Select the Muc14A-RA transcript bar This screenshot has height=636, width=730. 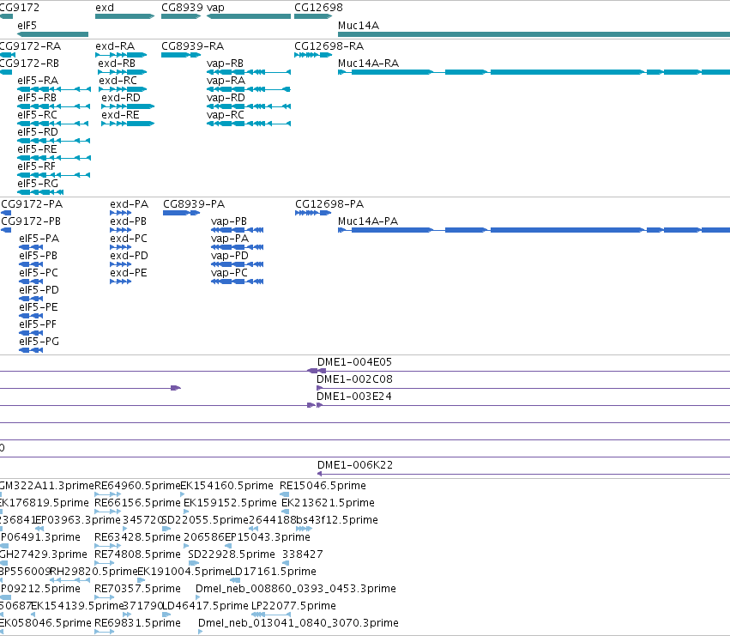(x=534, y=72)
